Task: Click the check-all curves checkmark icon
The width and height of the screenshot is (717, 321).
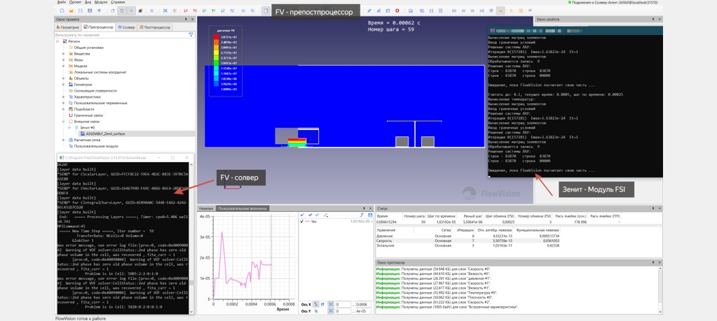Action: tap(302, 215)
